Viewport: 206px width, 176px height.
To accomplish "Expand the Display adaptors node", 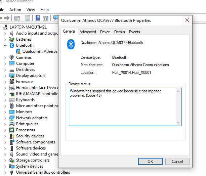I will pos(5,76).
